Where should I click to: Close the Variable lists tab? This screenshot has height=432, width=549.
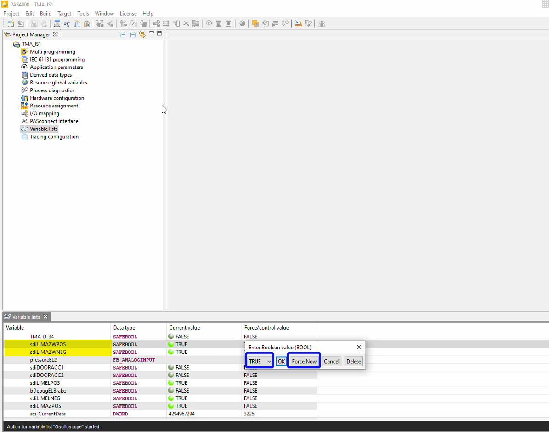(x=45, y=317)
